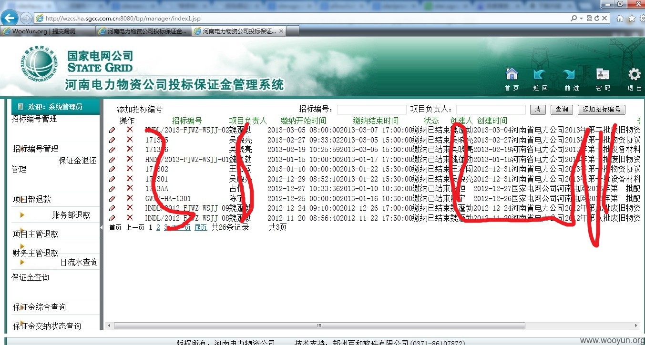Click the address bar search magnifier icon

574,18
